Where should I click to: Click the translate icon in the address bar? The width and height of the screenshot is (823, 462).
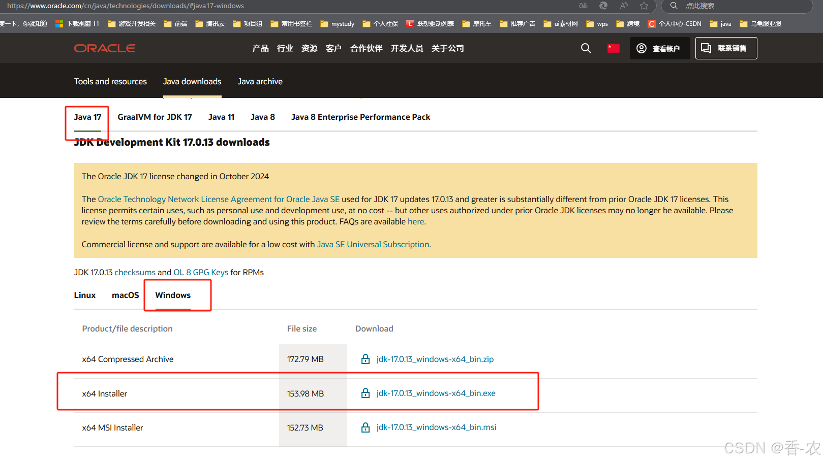583,6
